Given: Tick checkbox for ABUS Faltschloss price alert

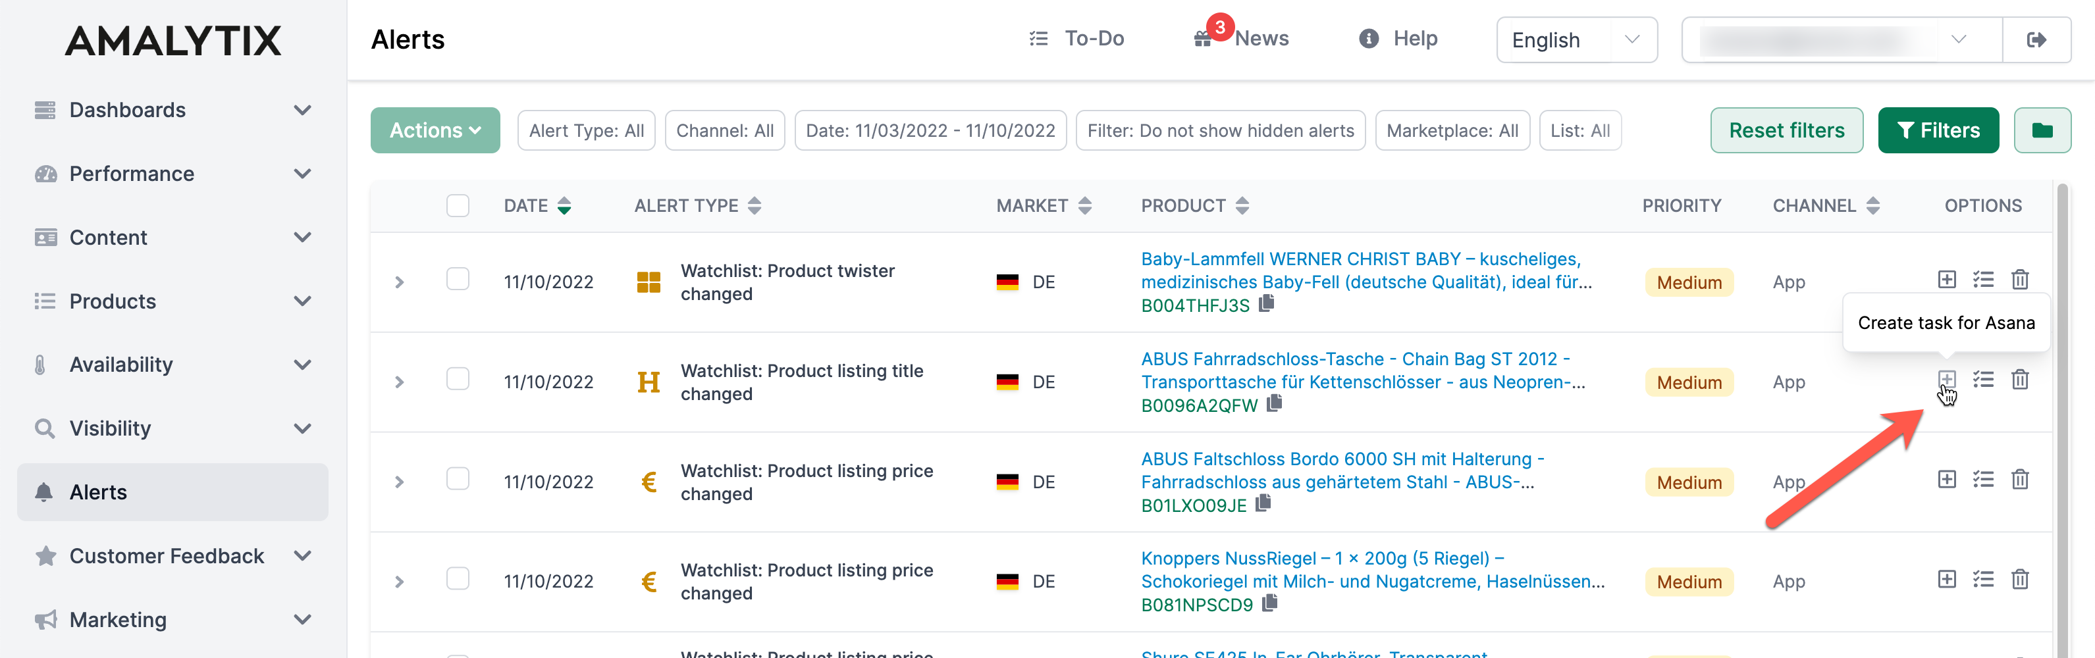Looking at the screenshot, I should [458, 478].
